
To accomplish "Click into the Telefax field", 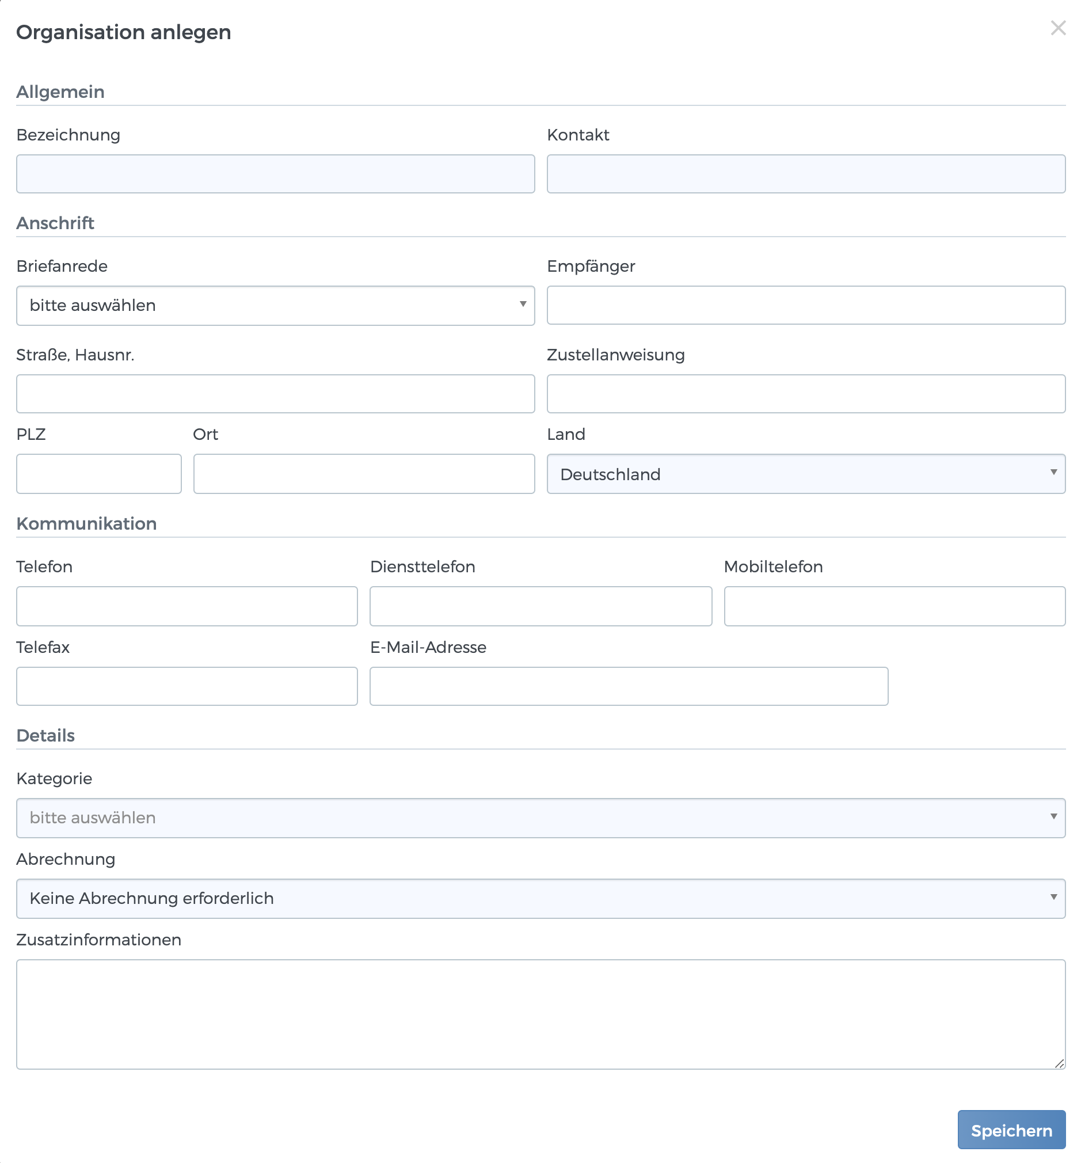I will click(187, 686).
